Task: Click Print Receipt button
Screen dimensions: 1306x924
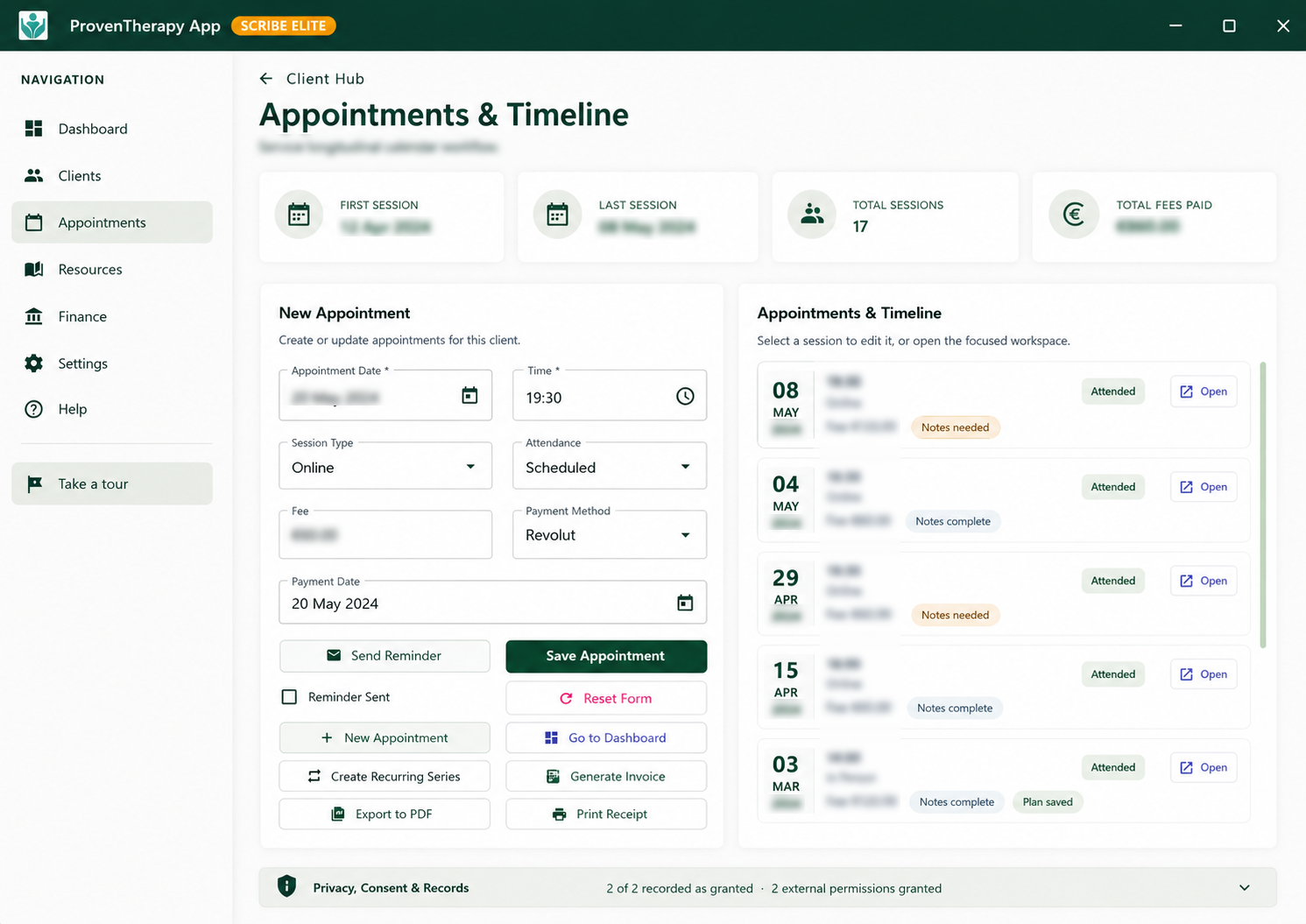Action: 606,814
